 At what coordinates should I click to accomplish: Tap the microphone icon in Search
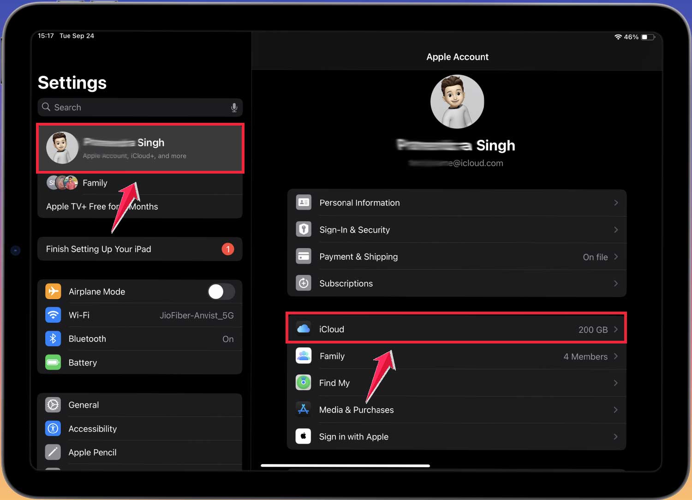(x=234, y=108)
